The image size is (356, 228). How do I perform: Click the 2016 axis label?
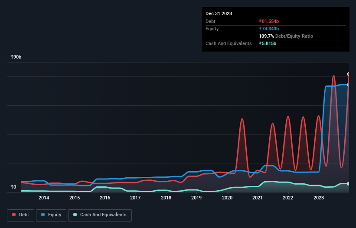105,198
